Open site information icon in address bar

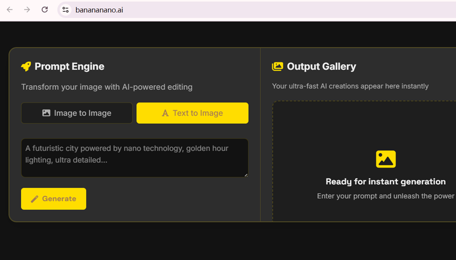(66, 10)
